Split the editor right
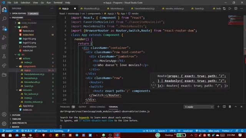Image resolution: width=246 pixels, height=138 pixels. click(236, 8)
